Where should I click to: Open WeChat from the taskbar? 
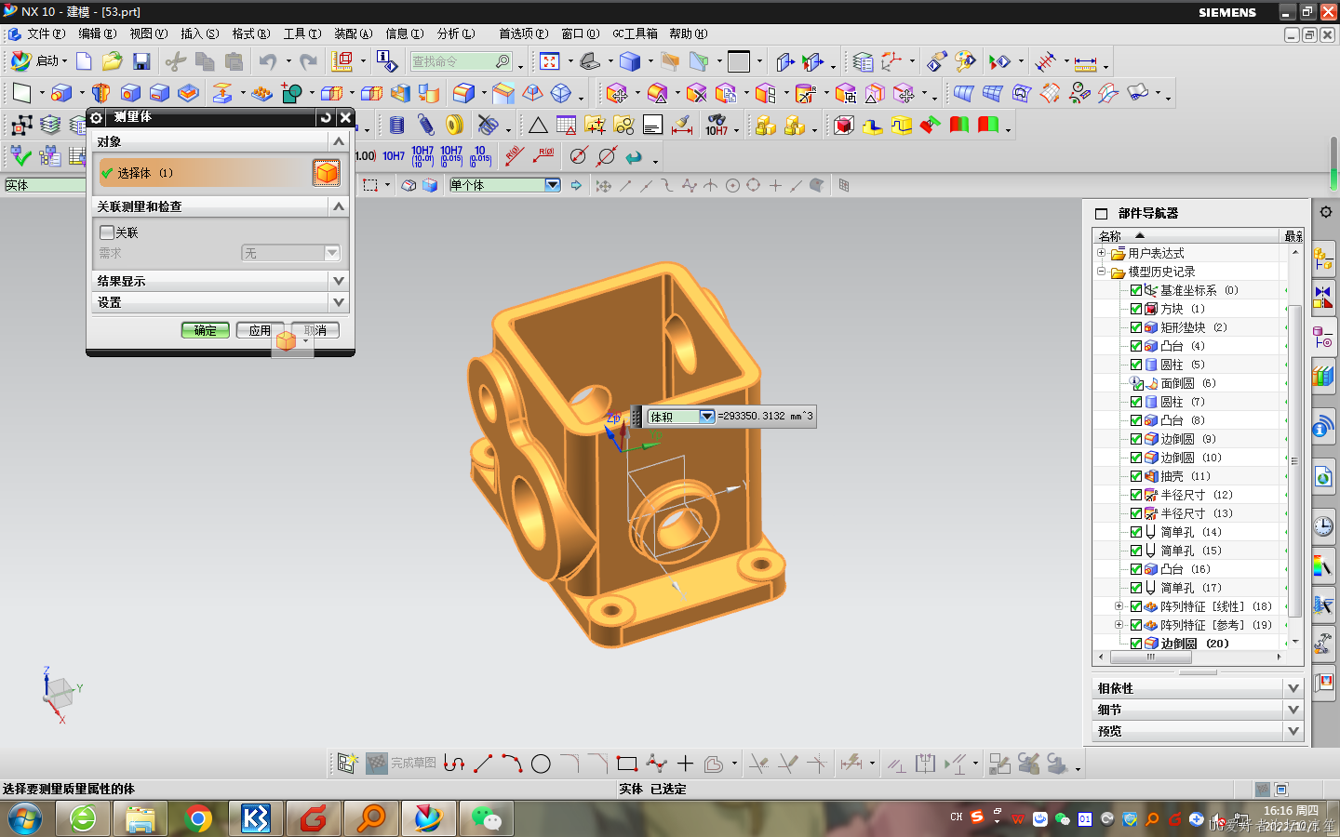(486, 818)
